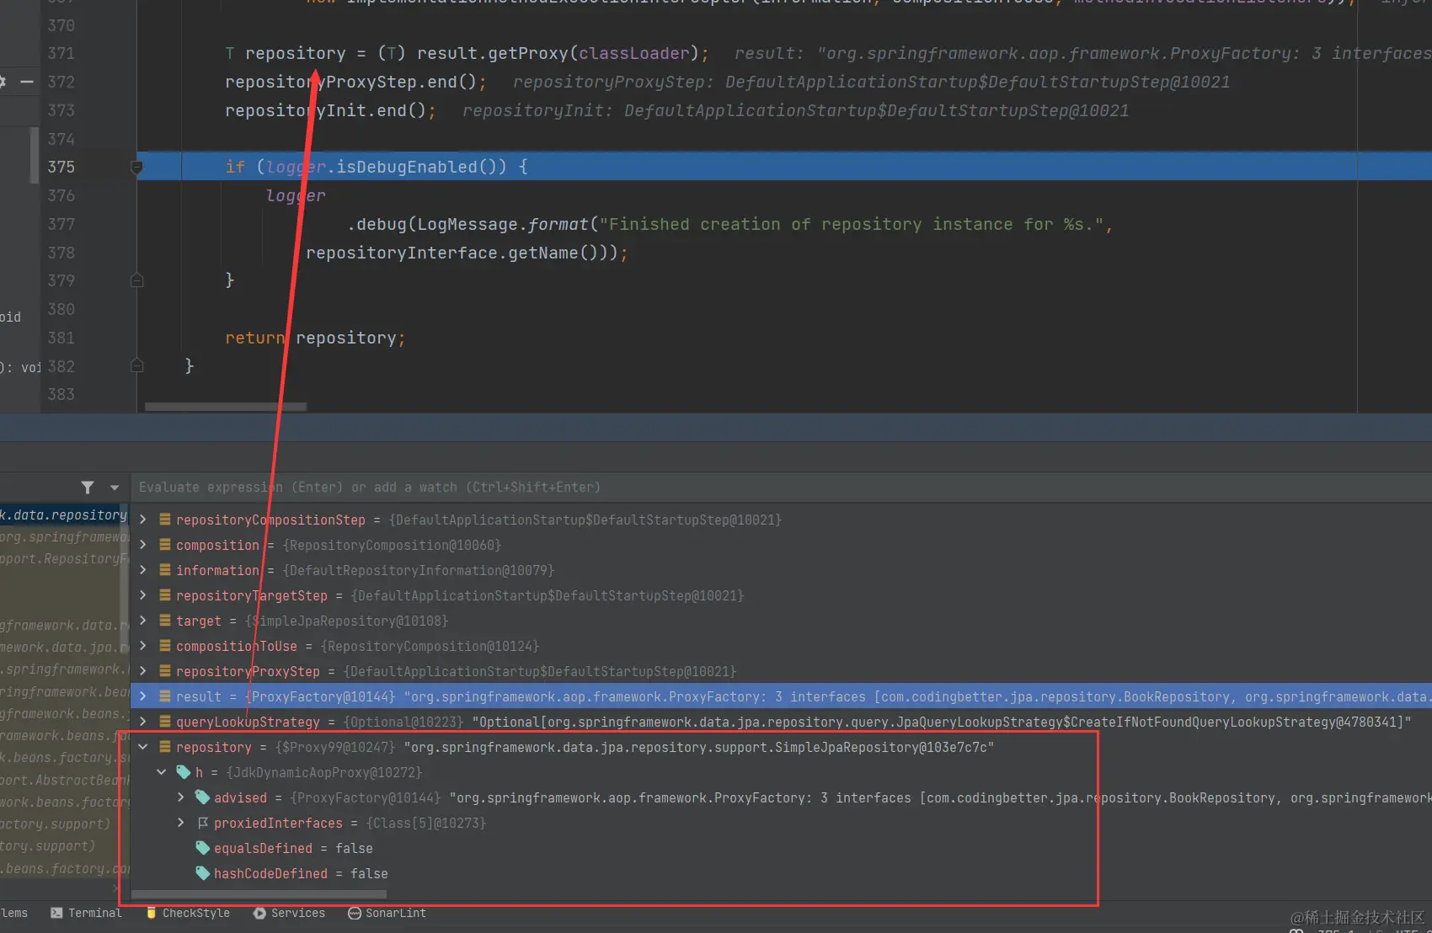Click the variables panel horizontal scrollbar
Screen dimensions: 1432x933
(x=259, y=894)
